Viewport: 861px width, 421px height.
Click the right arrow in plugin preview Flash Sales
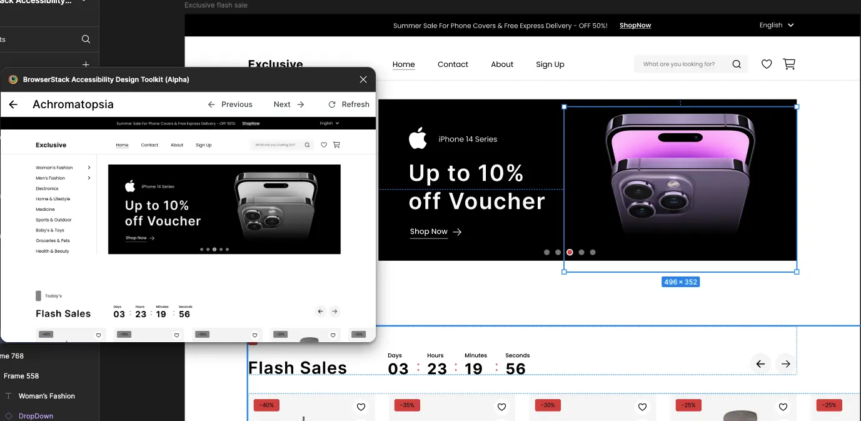(x=335, y=312)
